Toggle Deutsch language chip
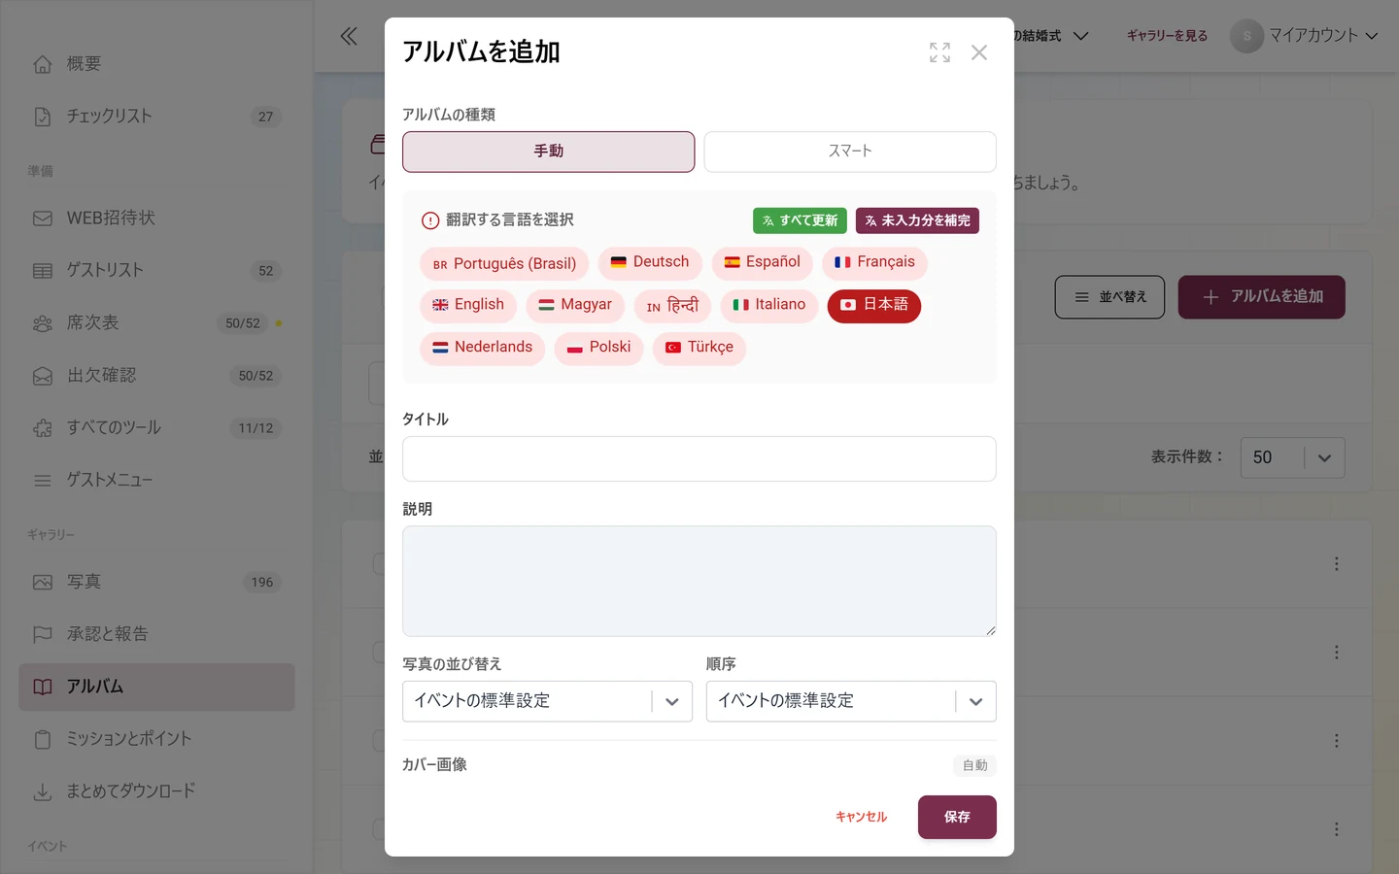The height and width of the screenshot is (874, 1399). click(x=650, y=263)
